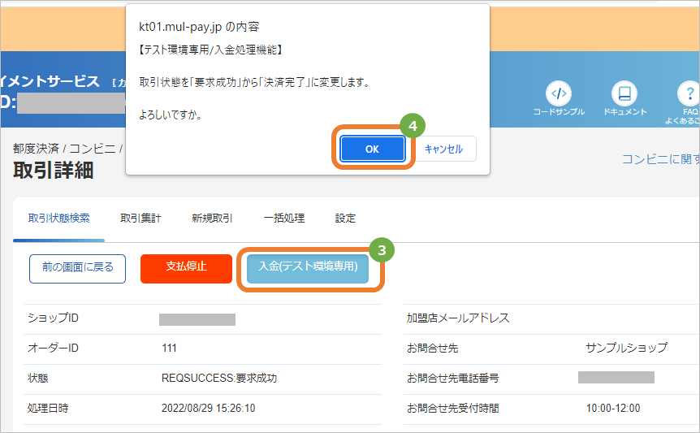Select the オーダーID value 111
The image size is (700, 433).
point(169,348)
